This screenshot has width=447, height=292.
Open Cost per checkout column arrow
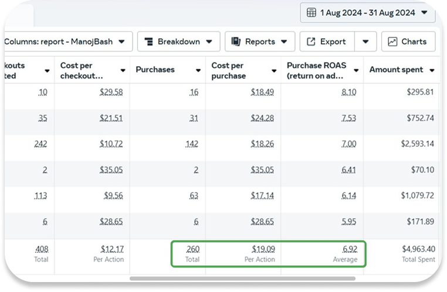click(x=123, y=71)
